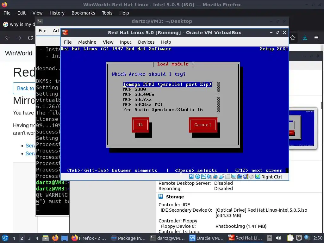This screenshot has width=324, height=243.
Task: Click the driver list scrollbar in Load module
Action: point(219,97)
